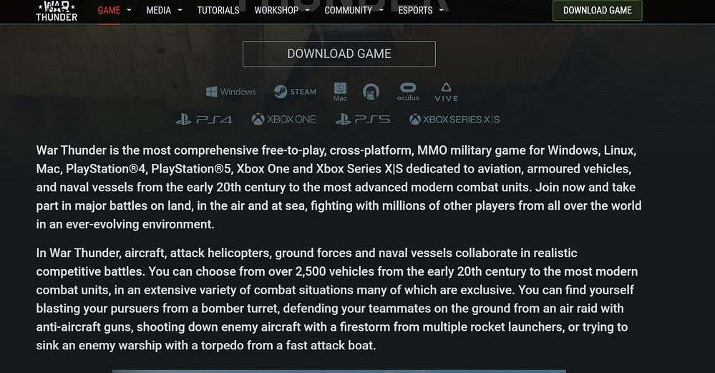715x373 pixels.
Task: Select the Steam platform icon
Action: tap(295, 92)
